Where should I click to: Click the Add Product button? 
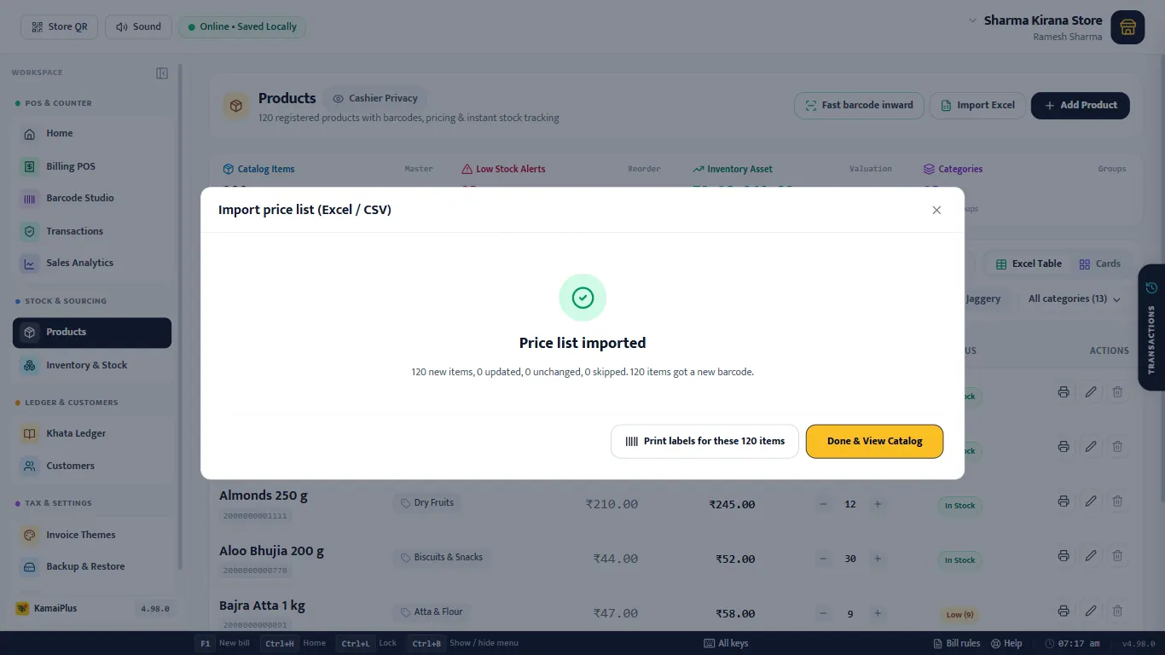pyautogui.click(x=1080, y=106)
